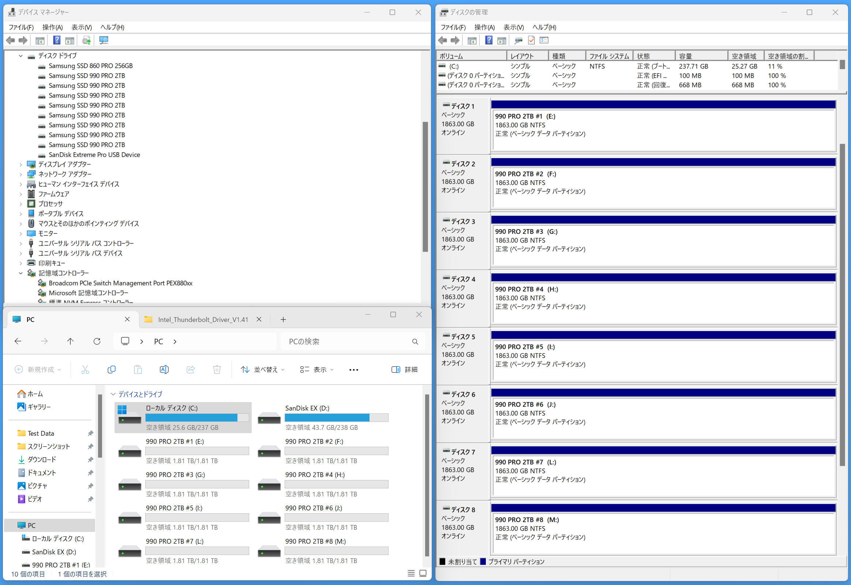851x585 pixels.
Task: Click 容量 column header in Disk Management
Action: [701, 56]
